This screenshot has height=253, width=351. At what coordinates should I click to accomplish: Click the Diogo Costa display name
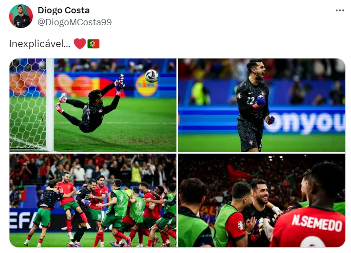[x=64, y=10]
